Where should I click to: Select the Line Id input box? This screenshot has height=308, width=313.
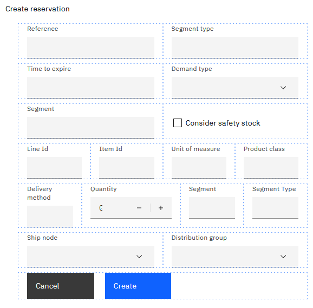tap(54, 168)
